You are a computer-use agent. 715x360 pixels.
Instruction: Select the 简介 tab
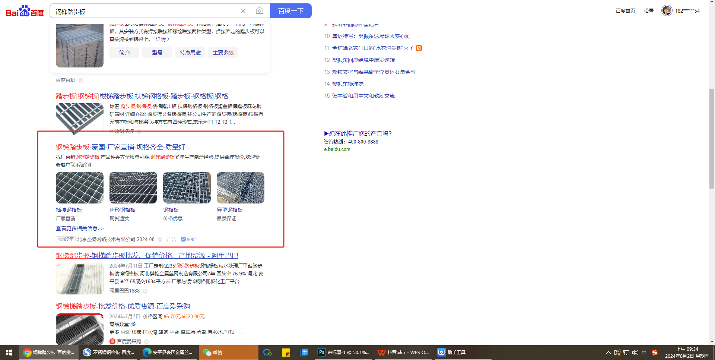pyautogui.click(x=124, y=53)
